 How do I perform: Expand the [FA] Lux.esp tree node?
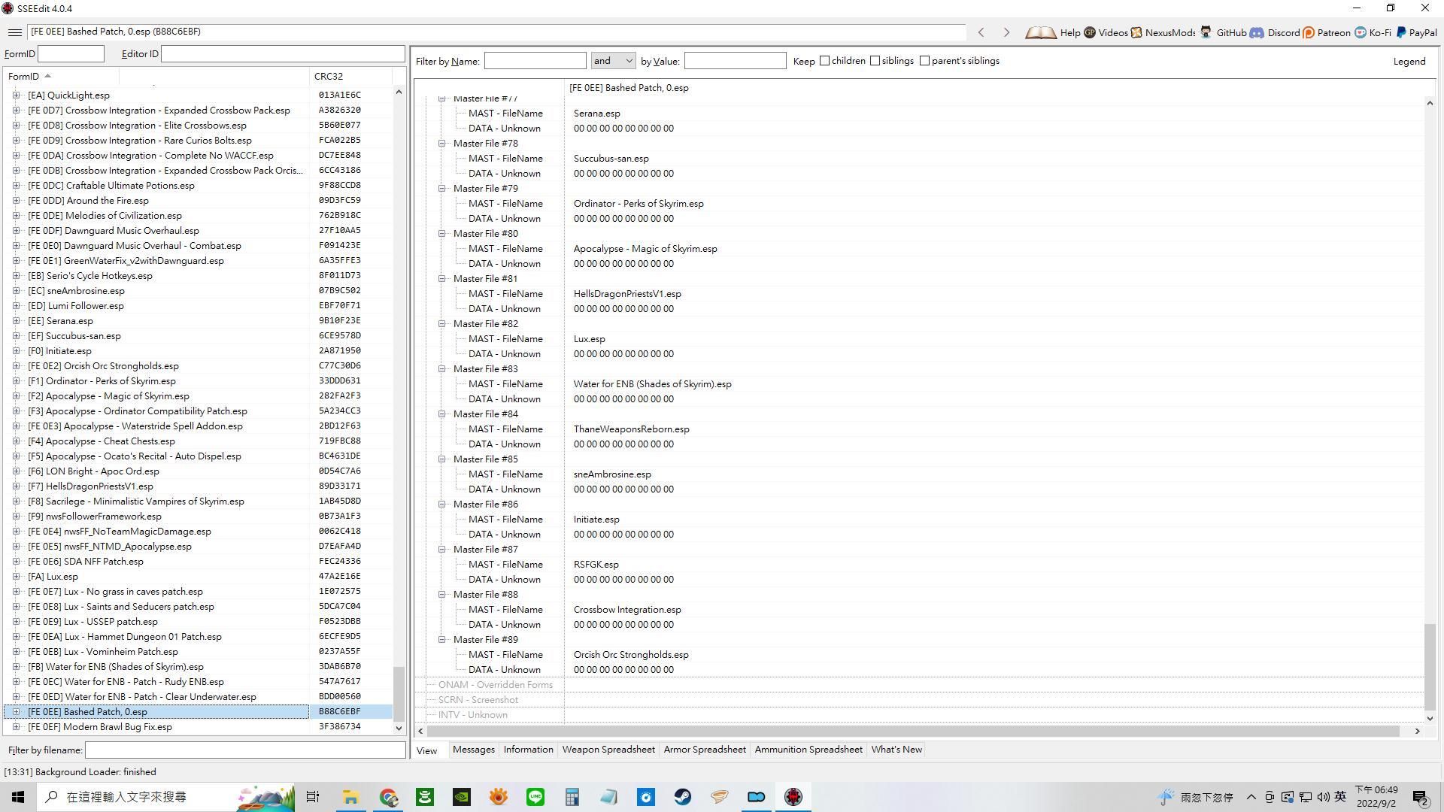(x=16, y=577)
